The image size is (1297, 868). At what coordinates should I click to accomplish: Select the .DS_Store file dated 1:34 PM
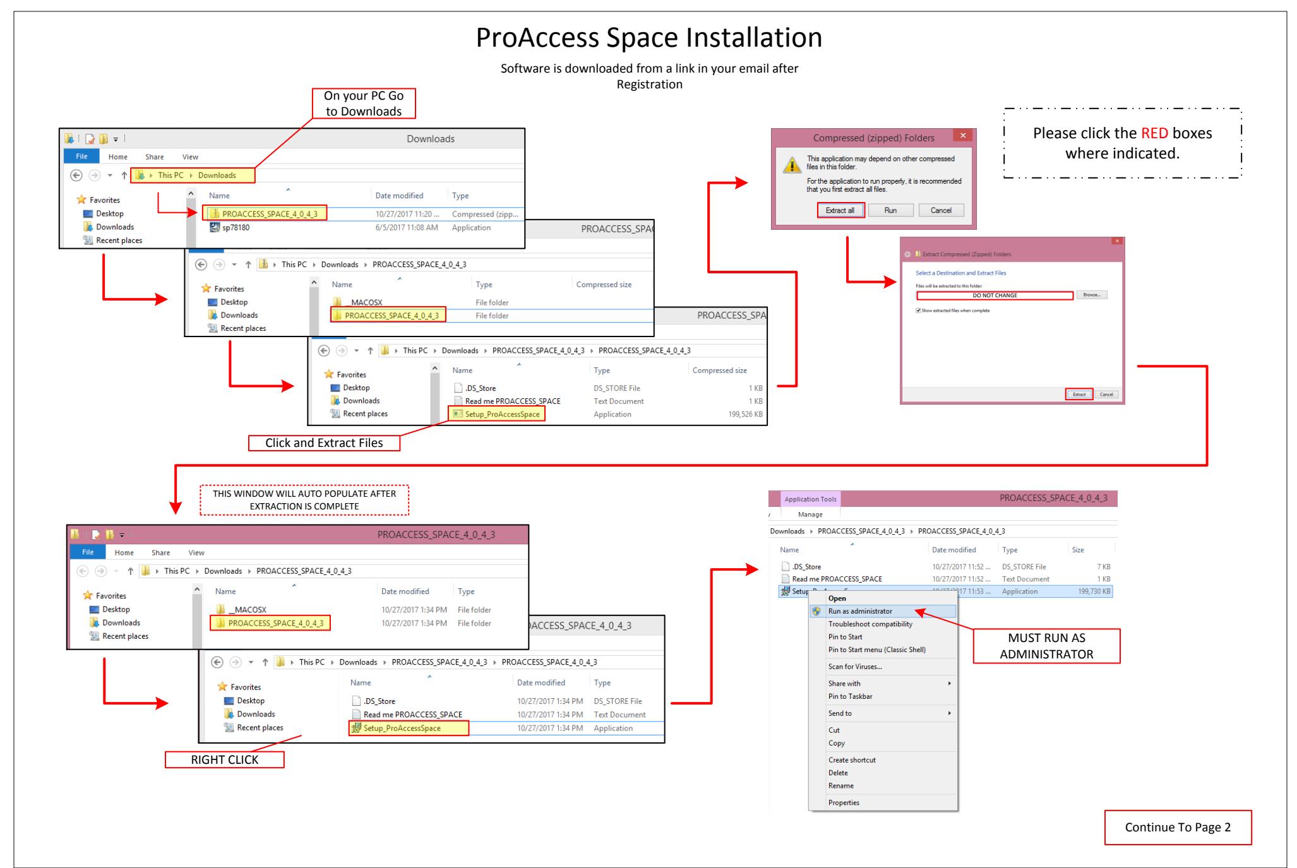[373, 701]
